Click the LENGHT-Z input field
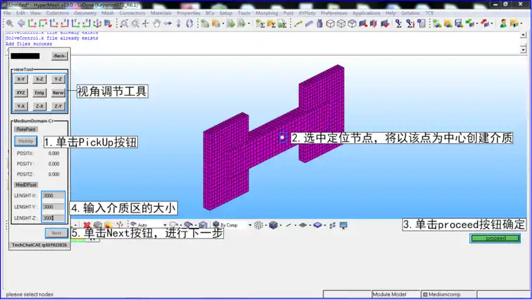 53,218
